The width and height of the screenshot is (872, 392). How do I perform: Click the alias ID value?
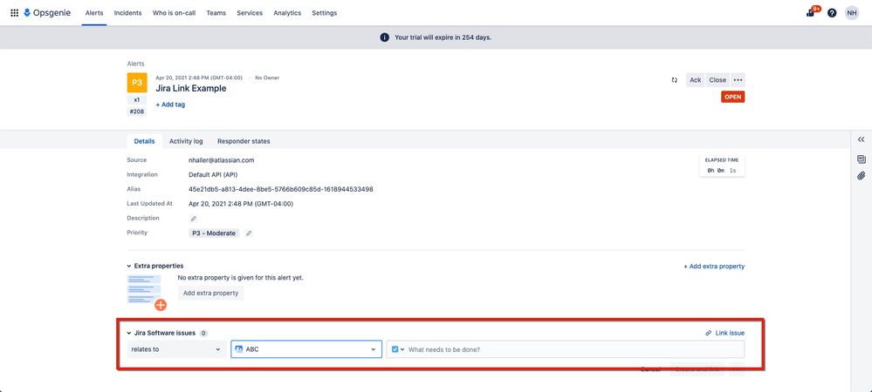coord(281,189)
